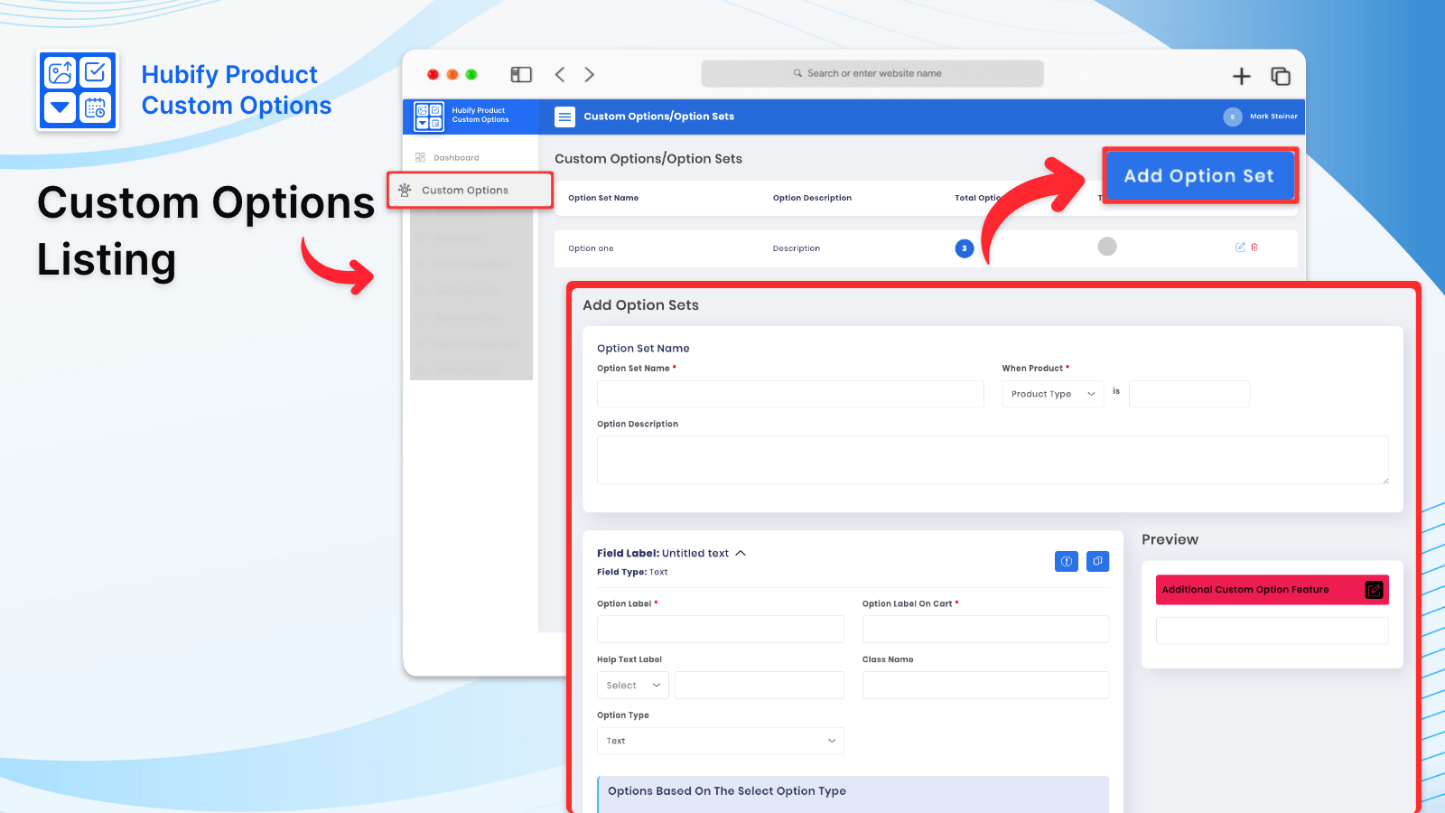Delete Option one using the trash icon
The width and height of the screenshot is (1445, 813).
tap(1255, 248)
